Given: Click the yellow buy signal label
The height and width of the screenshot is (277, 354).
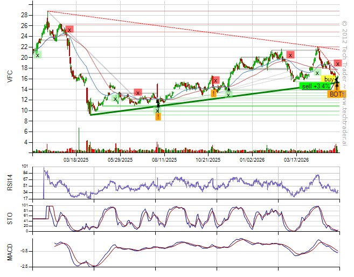Looking at the screenshot, I should pos(329,79).
